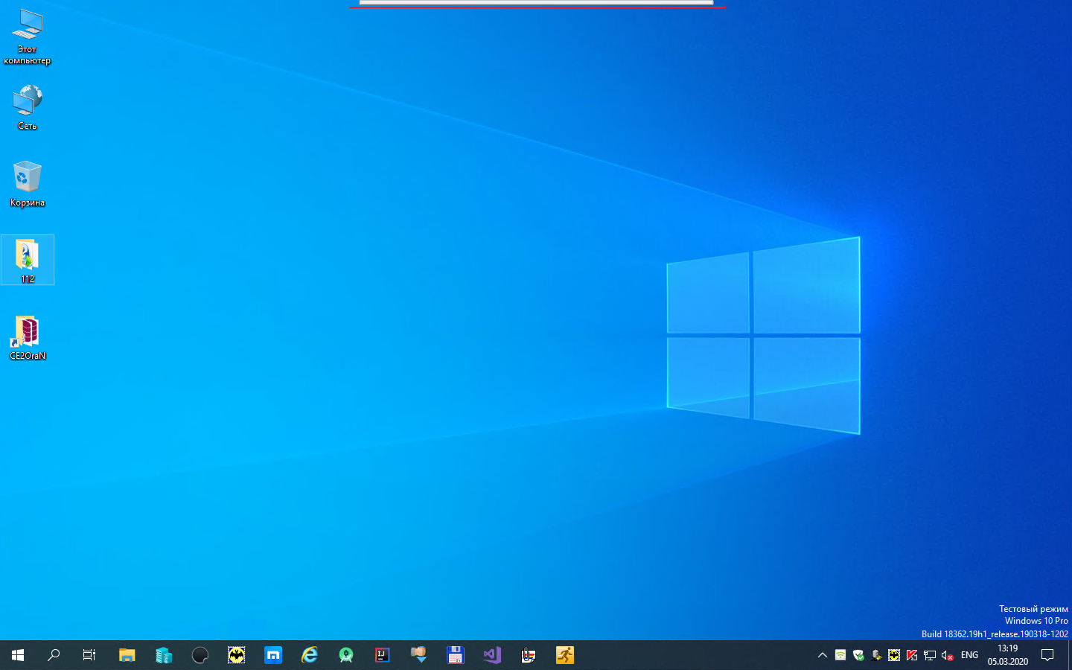Click the muted volume tray icon
Image resolution: width=1072 pixels, height=670 pixels.
(x=948, y=655)
